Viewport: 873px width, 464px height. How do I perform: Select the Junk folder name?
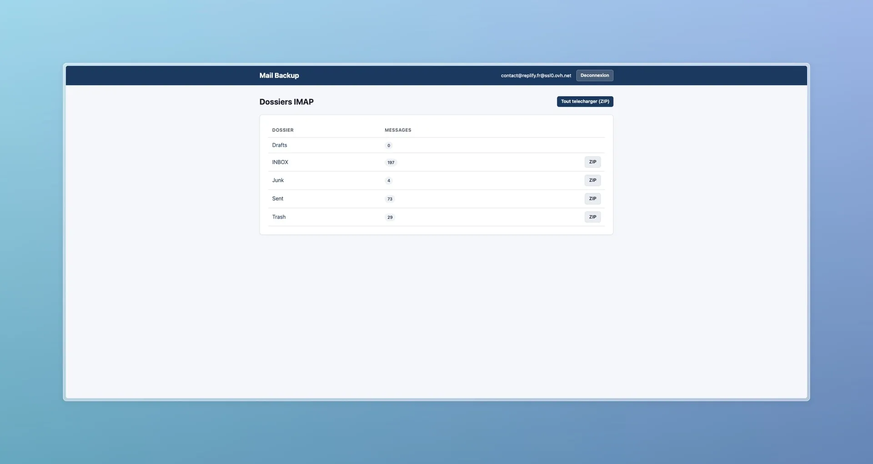coord(277,180)
